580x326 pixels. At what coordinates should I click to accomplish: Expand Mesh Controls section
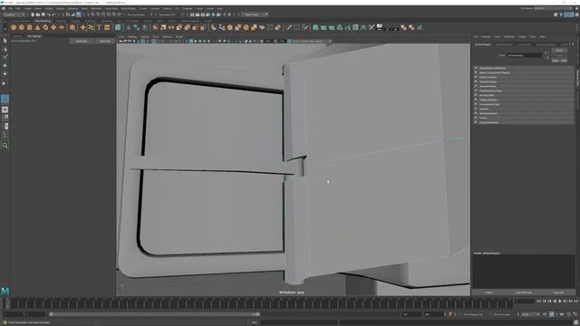(x=524, y=77)
